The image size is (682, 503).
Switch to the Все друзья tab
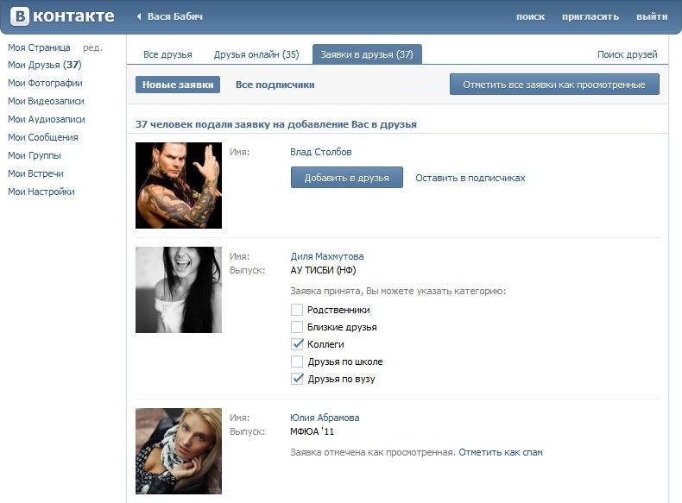coord(167,54)
